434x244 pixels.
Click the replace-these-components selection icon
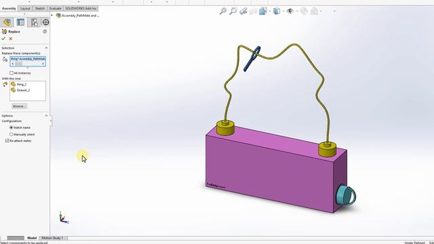[5, 59]
